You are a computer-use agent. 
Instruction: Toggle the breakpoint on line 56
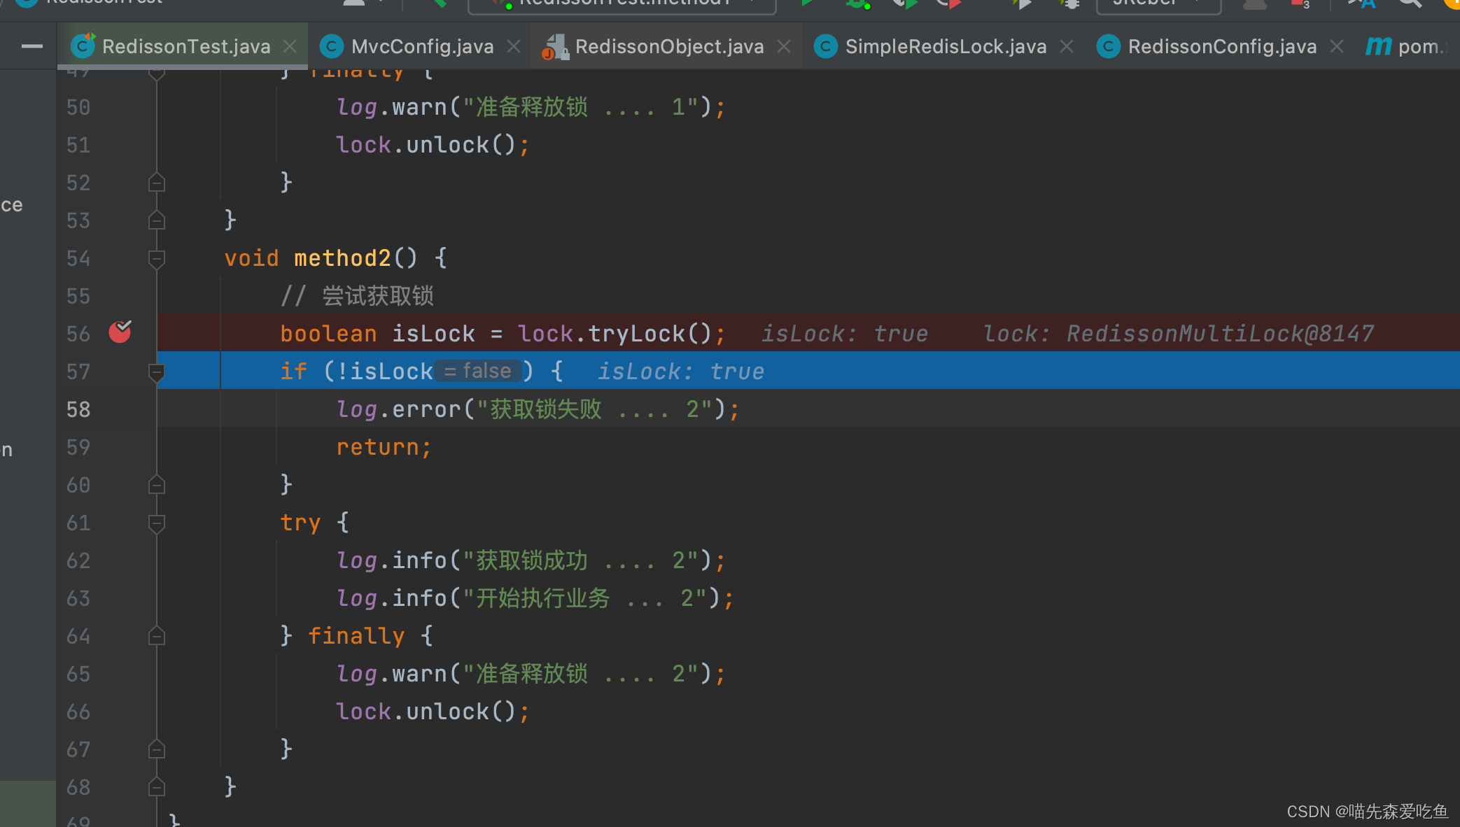[120, 332]
